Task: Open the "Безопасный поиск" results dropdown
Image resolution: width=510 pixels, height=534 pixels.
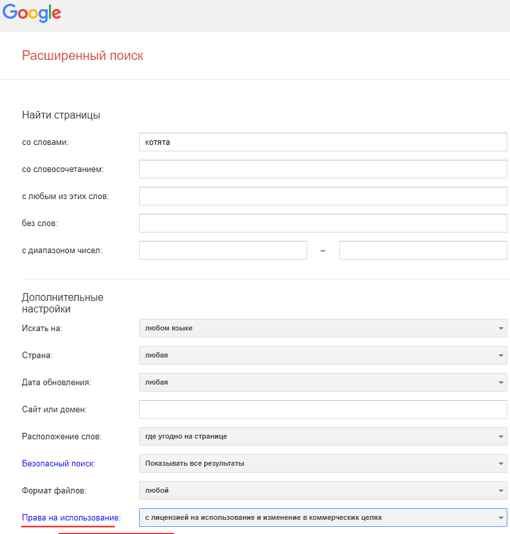Action: 322,463
